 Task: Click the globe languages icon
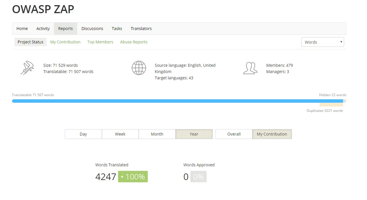[139, 68]
